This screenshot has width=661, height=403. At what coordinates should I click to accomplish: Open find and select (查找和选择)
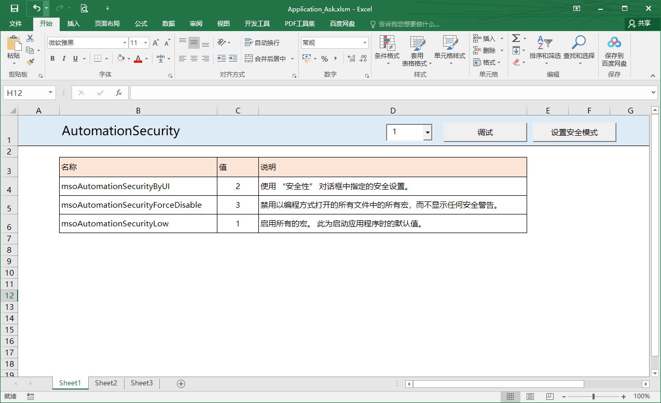579,51
